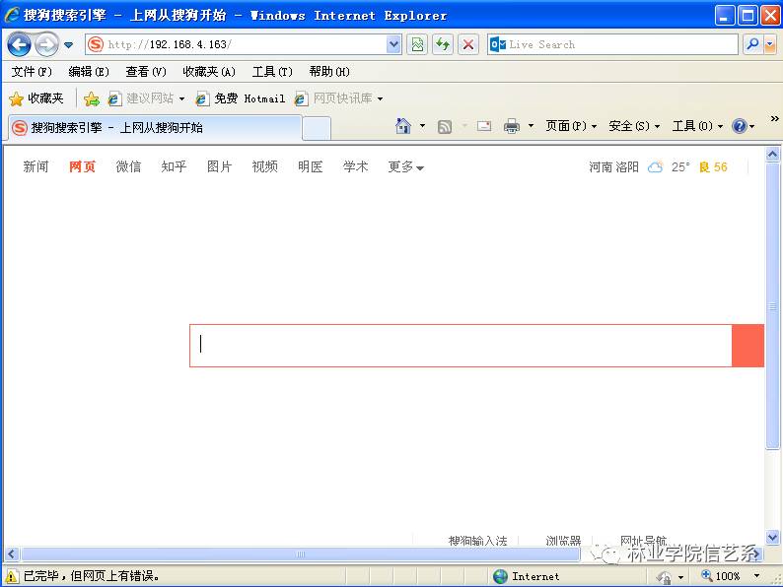783x587 pixels.
Task: Click Internet Explorer logo in title bar
Action: point(12,15)
